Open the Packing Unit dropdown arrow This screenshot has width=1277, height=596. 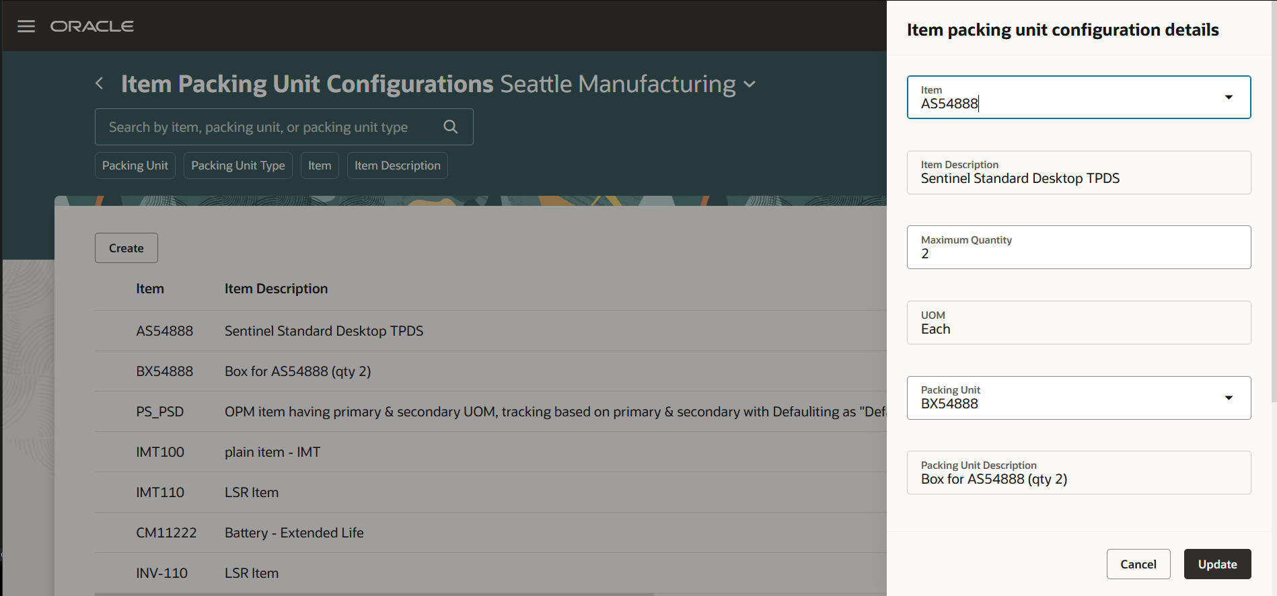point(1228,398)
